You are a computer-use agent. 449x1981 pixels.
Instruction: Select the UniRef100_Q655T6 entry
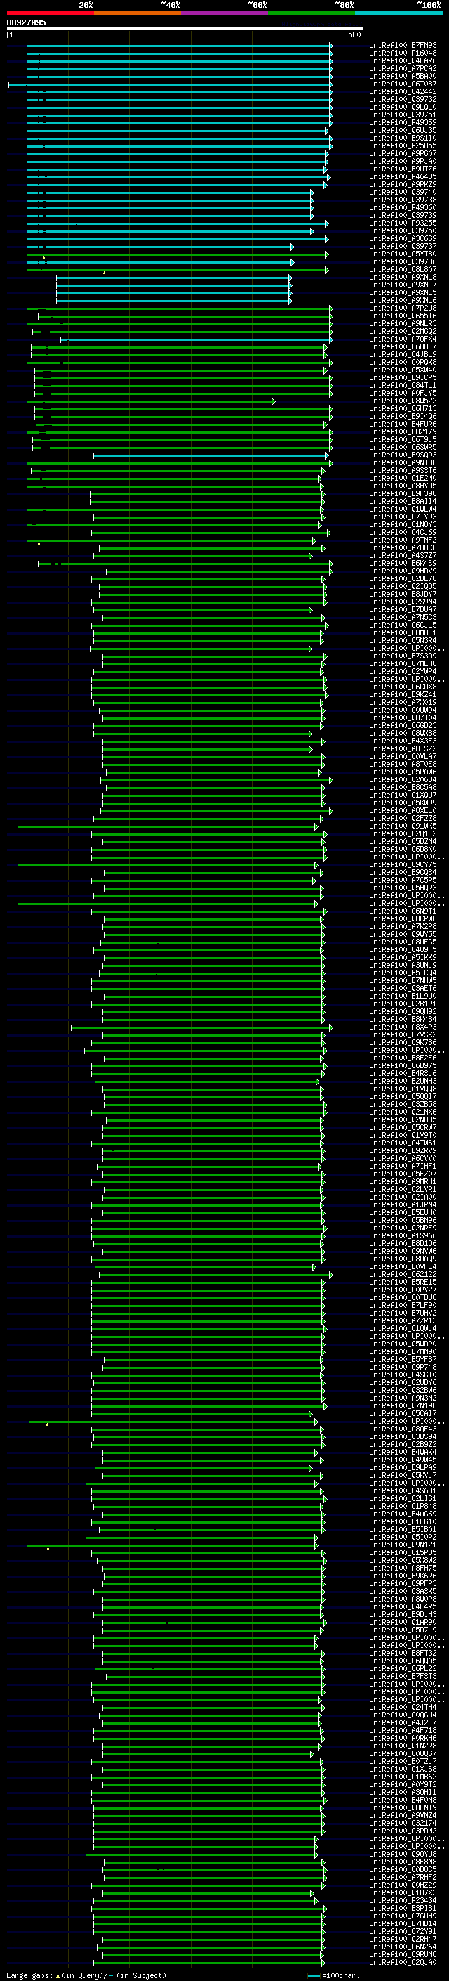click(403, 316)
